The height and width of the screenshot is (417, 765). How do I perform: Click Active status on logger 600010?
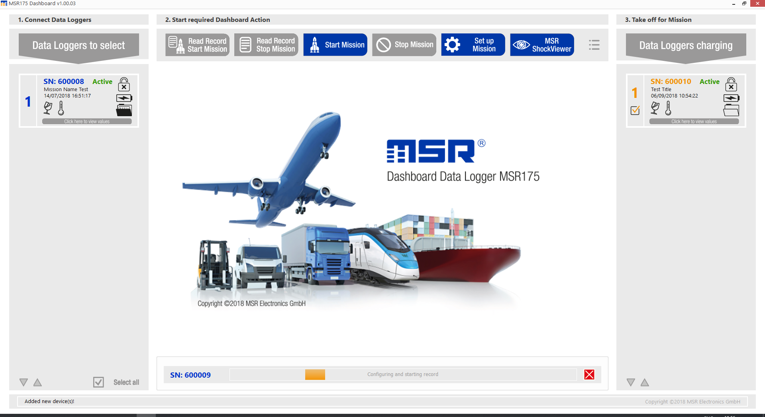pos(710,82)
